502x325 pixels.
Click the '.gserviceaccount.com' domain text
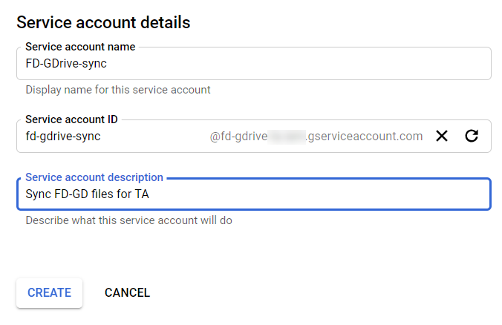364,137
